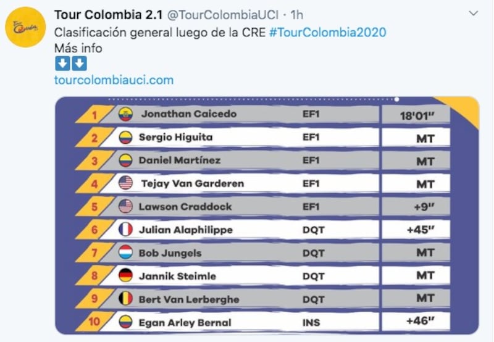
Task: Click the Colombia flag beside Sergio Higuita
Action: (x=125, y=137)
